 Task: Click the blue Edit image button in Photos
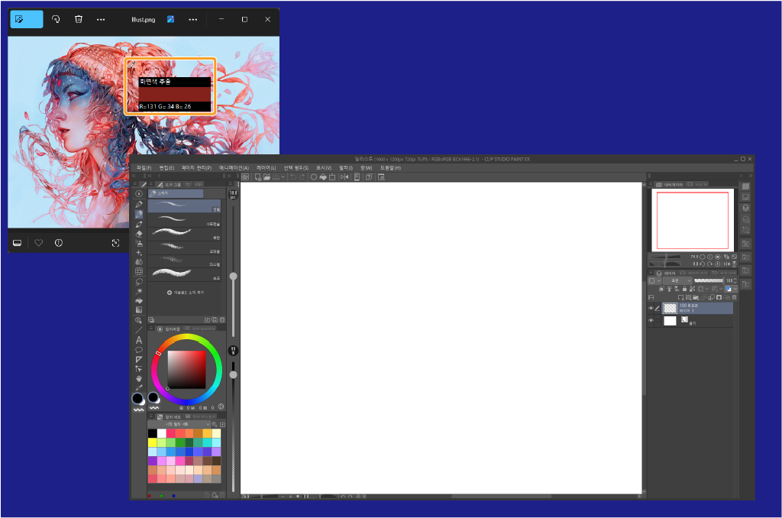27,19
